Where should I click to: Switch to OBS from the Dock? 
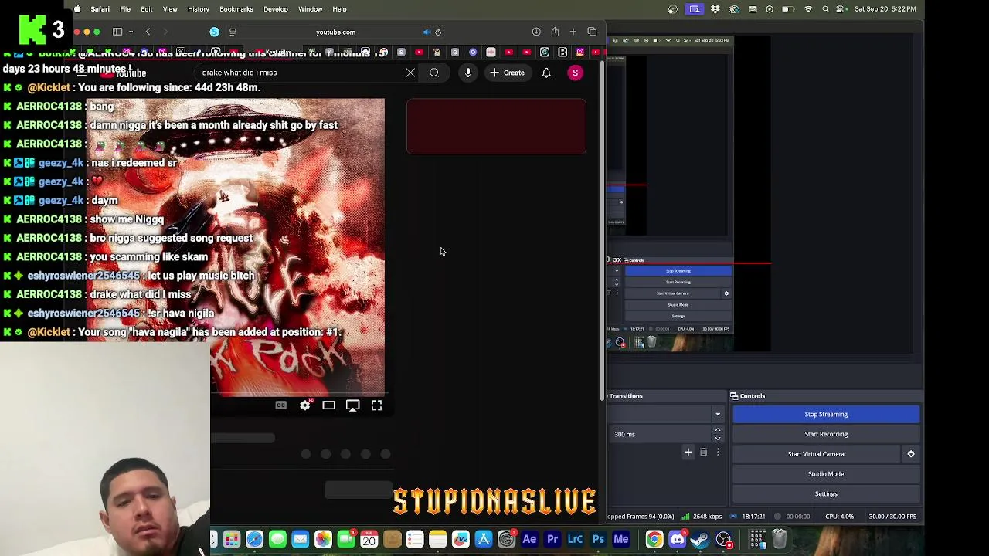(724, 539)
